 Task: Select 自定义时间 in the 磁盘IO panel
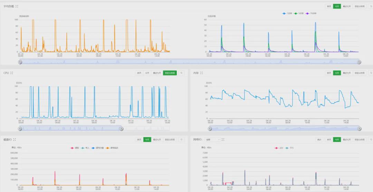pos(170,140)
